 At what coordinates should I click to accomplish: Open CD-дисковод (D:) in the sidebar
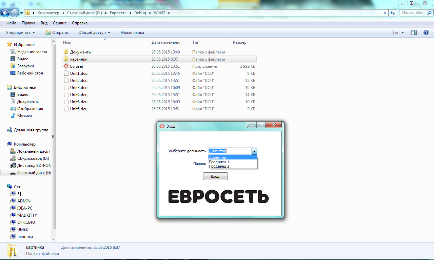pyautogui.click(x=33, y=158)
